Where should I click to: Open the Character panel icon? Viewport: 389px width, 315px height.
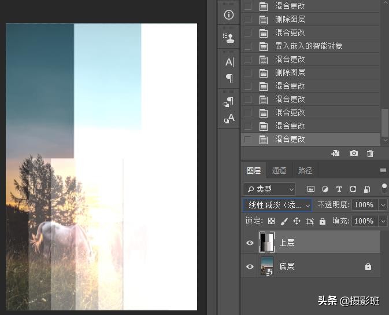229,62
